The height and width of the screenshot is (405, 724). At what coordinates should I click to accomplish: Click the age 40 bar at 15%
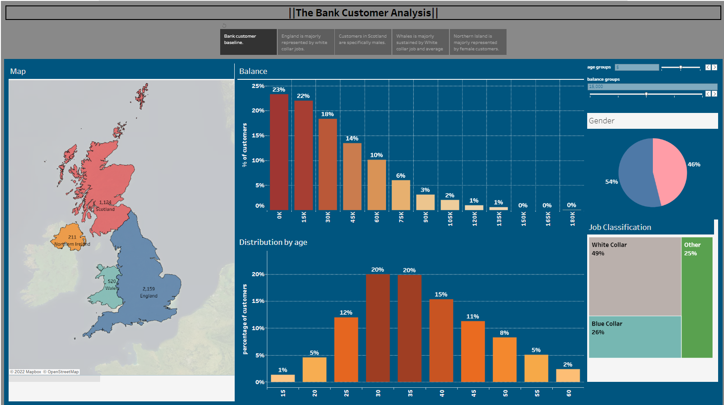pyautogui.click(x=441, y=340)
